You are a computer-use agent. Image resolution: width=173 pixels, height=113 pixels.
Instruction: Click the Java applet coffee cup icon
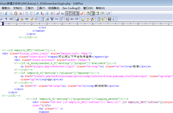[x=88, y=19]
